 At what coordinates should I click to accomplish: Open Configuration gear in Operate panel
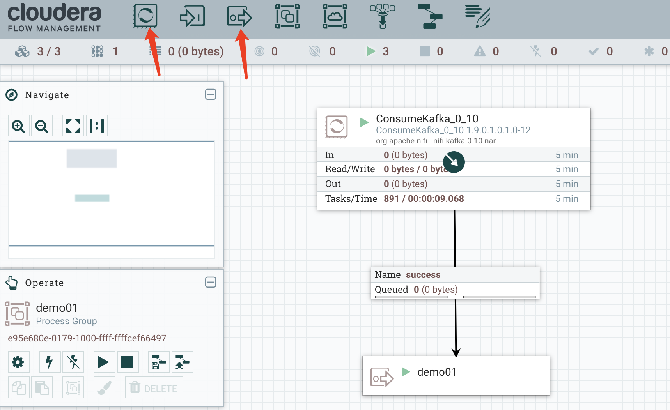(x=18, y=362)
